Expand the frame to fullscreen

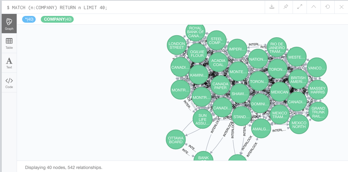[x=300, y=7]
